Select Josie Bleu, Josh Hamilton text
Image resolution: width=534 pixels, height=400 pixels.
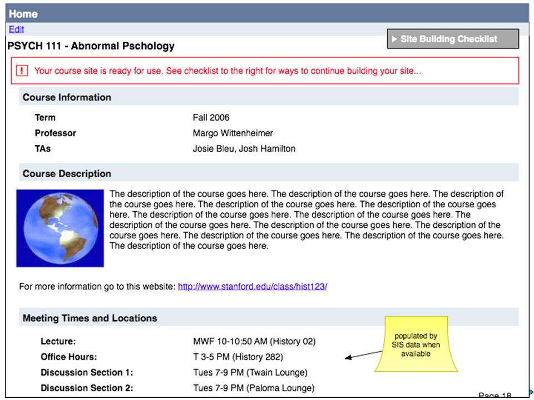(244, 149)
